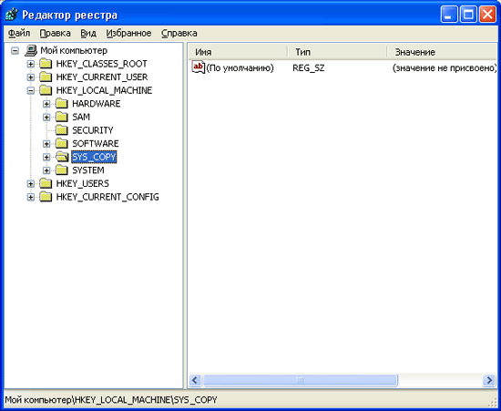This screenshot has height=411, width=501.
Task: Maximize the Registry Editor window
Action: point(468,15)
